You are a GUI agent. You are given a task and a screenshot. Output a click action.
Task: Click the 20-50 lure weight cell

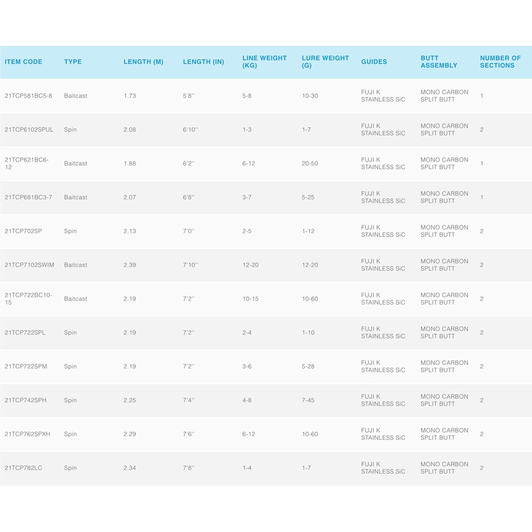click(x=310, y=164)
